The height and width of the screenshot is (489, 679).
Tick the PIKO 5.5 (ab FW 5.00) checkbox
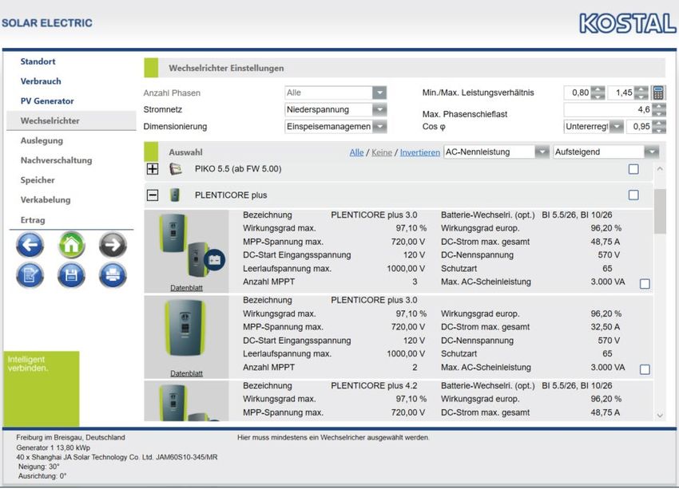[633, 169]
